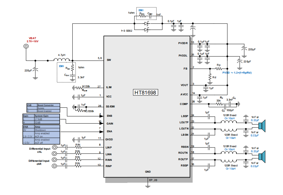Select the Rc 33k resistor symbol
Image resolution: width=283 pixels, height=195 pixels.
click(x=219, y=104)
